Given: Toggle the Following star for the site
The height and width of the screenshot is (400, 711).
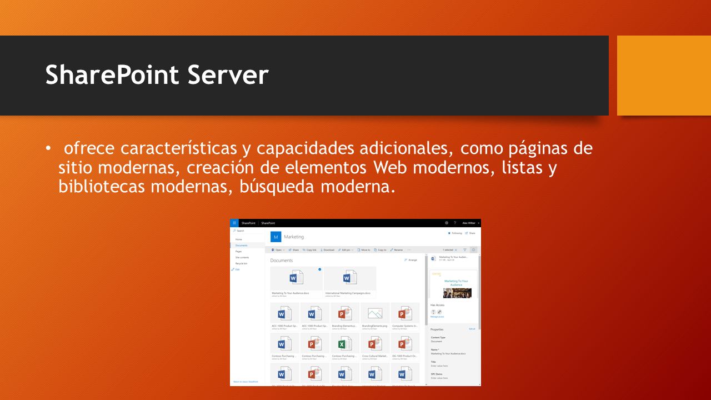Looking at the screenshot, I should [x=454, y=233].
